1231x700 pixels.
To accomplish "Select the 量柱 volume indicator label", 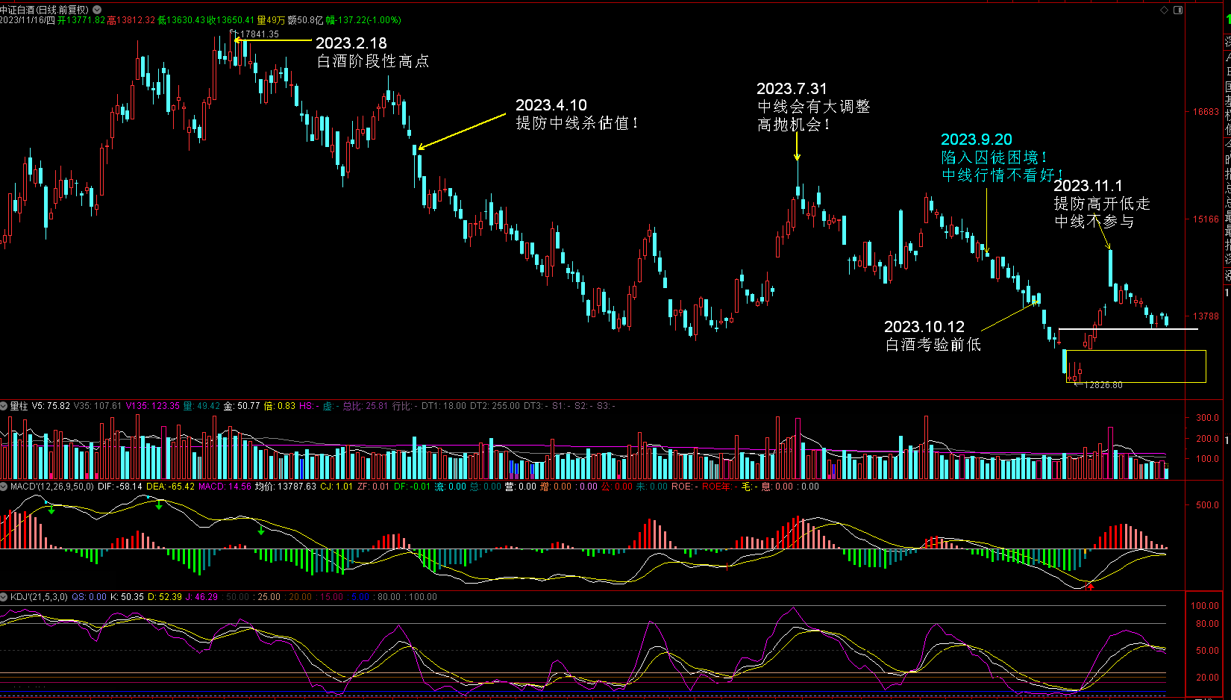I will 19,406.
